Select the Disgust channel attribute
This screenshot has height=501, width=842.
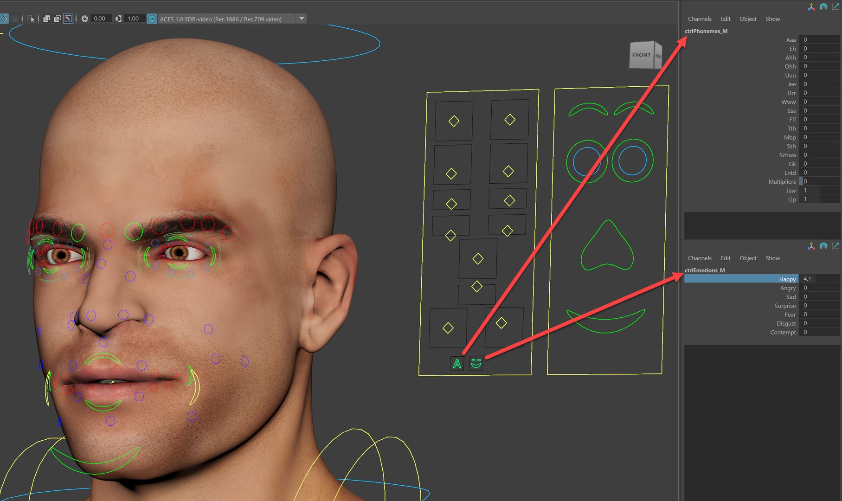(786, 323)
